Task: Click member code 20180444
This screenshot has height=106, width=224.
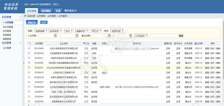Action: [39, 96]
